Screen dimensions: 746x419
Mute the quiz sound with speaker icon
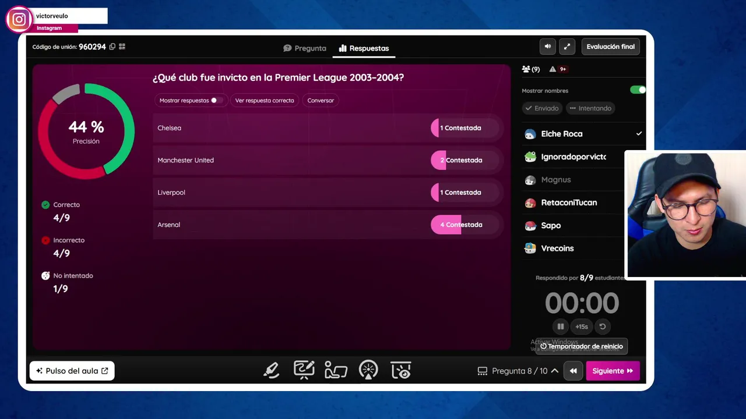[x=548, y=47]
